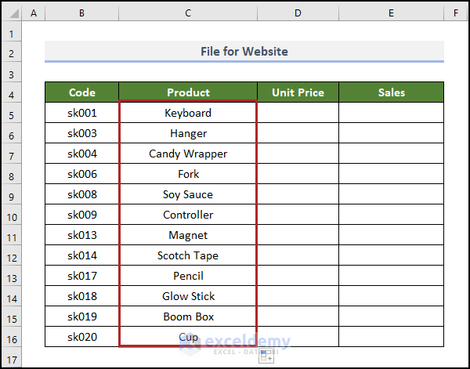Select the Boom Box cell
Image resolution: width=470 pixels, height=369 pixels.
click(188, 317)
